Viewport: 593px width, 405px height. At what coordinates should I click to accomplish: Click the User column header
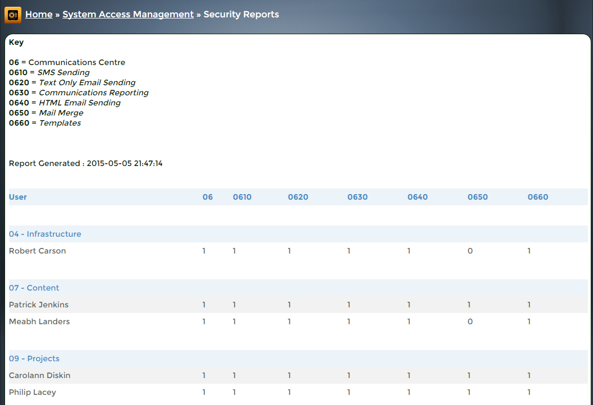click(18, 197)
